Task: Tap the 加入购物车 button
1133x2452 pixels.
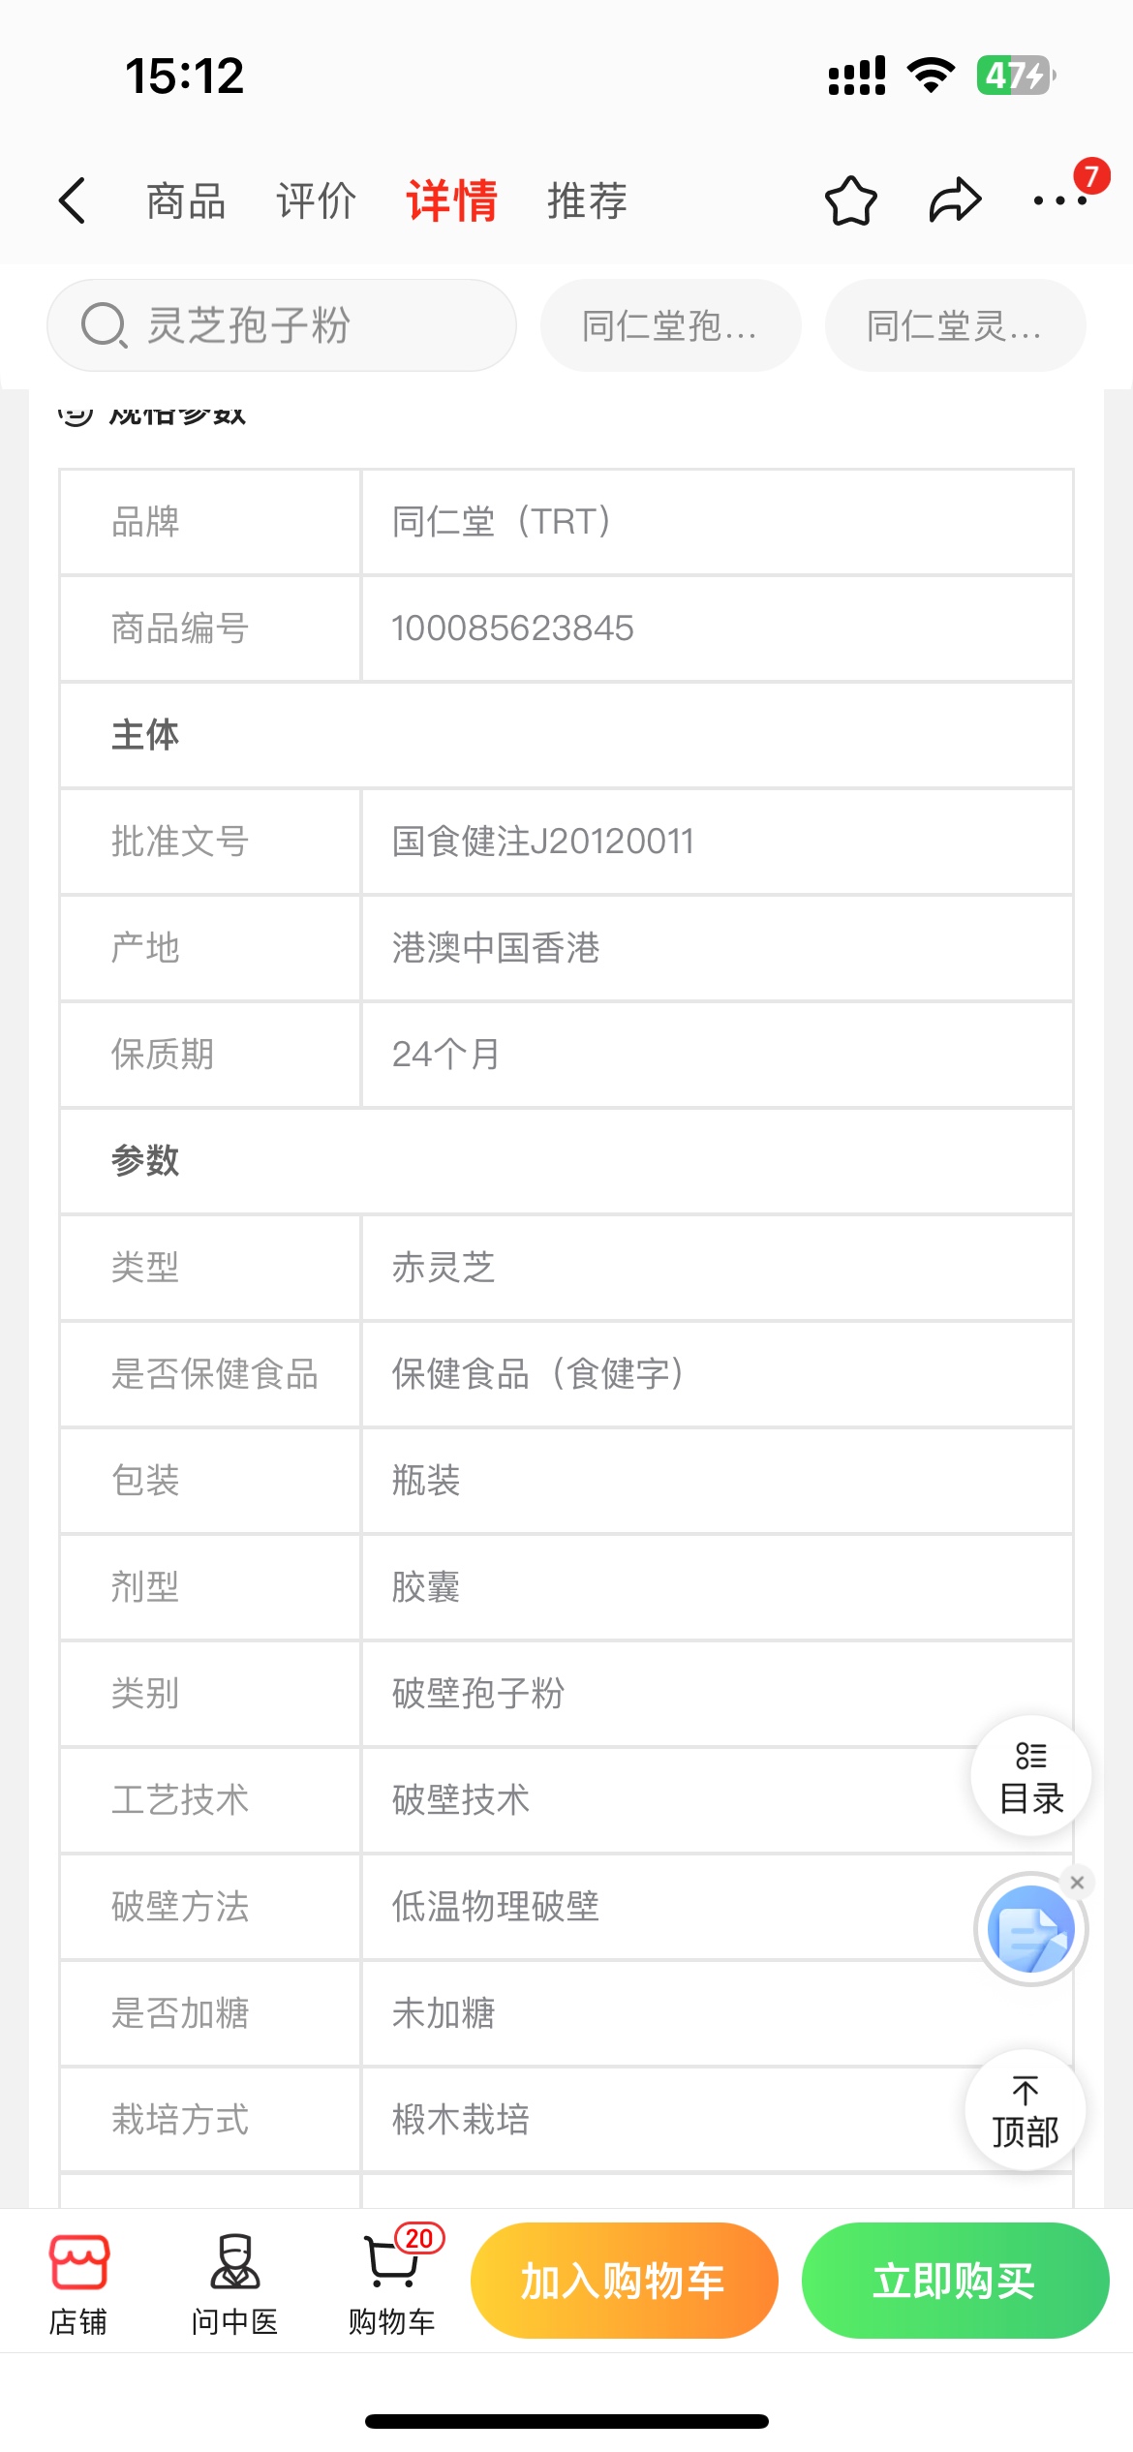Action: [624, 2281]
